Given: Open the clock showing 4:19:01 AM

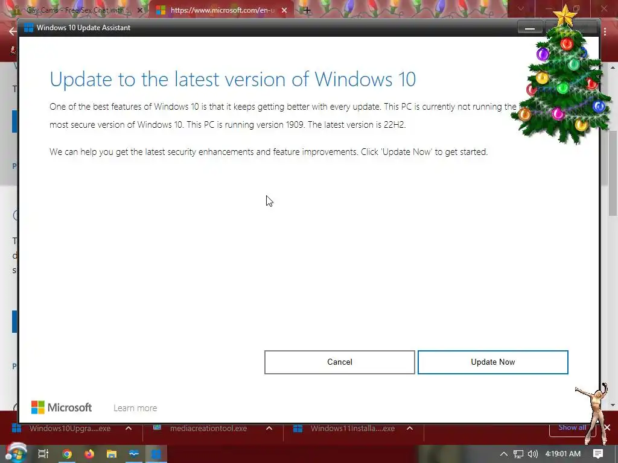Looking at the screenshot, I should tap(562, 454).
